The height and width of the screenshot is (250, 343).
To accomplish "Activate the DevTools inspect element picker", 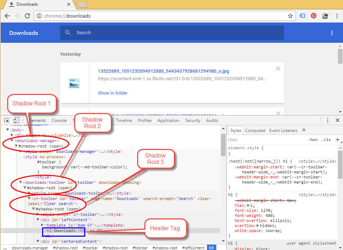I will point(7,121).
